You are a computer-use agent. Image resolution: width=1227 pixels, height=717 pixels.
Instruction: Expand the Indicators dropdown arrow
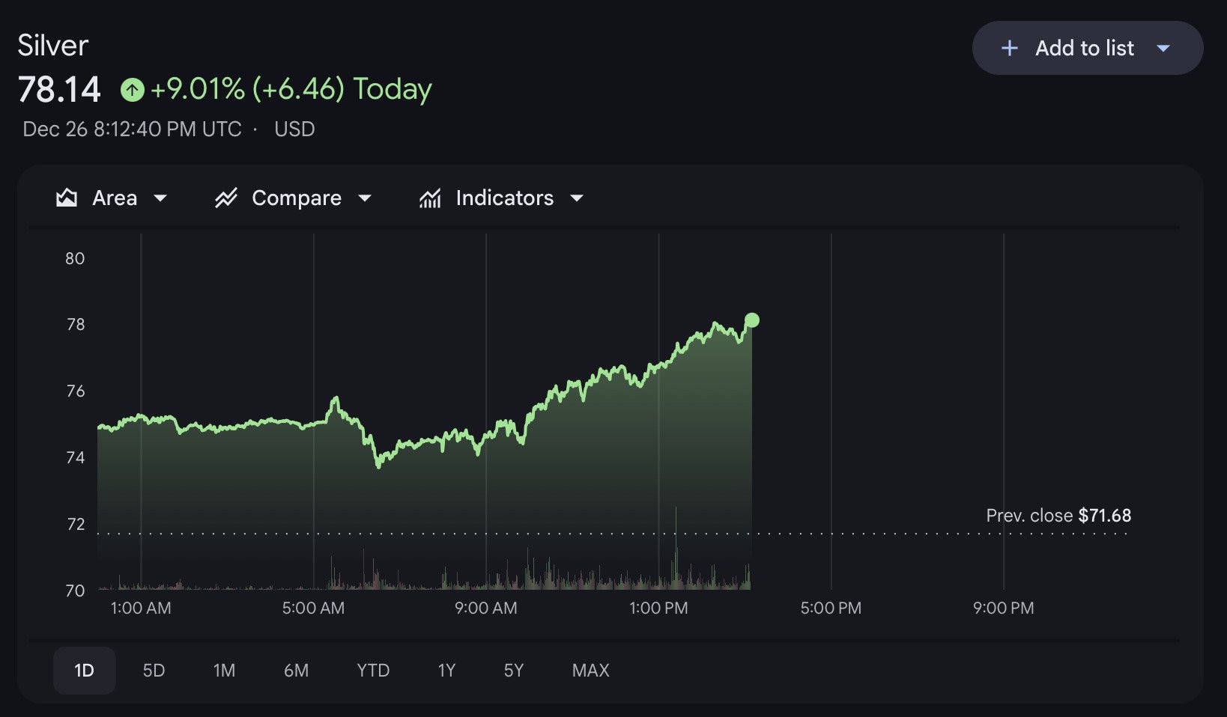tap(577, 198)
